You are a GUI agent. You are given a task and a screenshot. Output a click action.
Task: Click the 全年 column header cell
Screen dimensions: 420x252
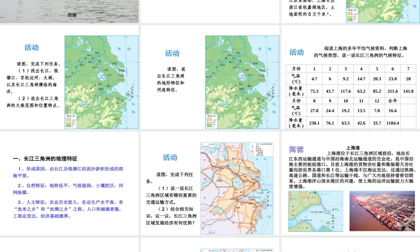pyautogui.click(x=393, y=101)
